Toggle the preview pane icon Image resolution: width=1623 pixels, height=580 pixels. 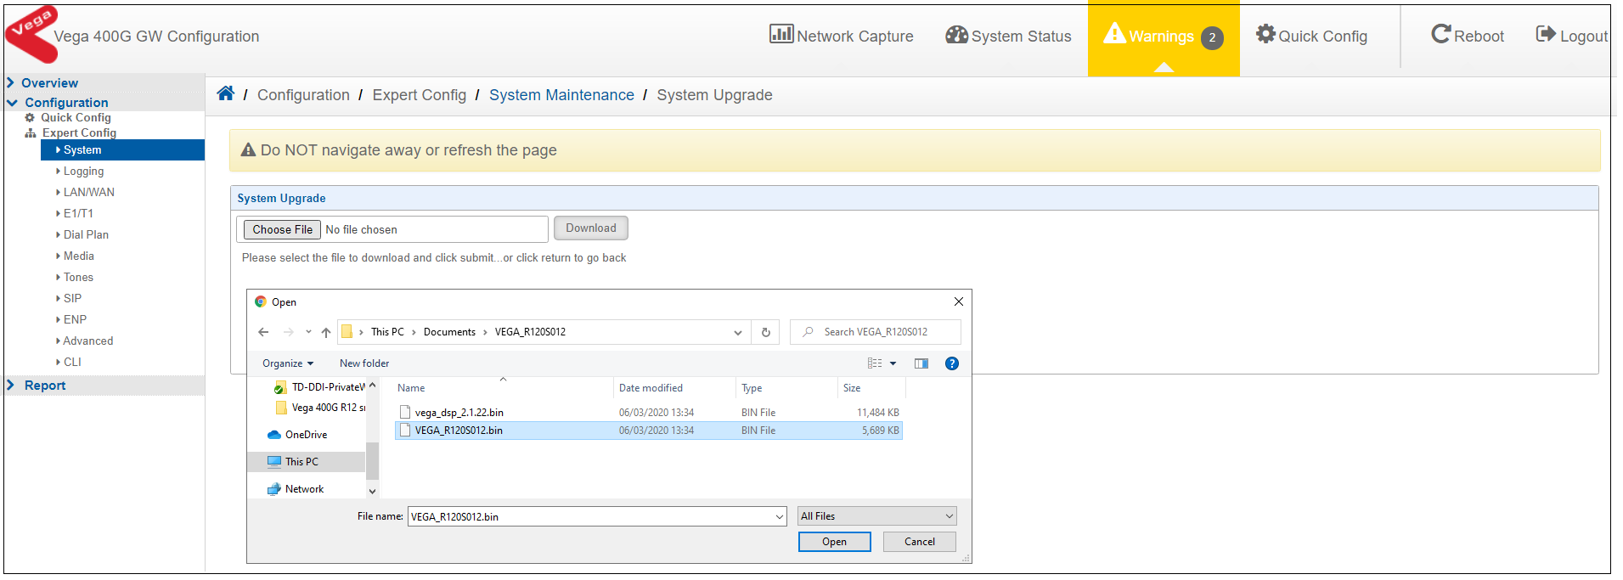921,363
